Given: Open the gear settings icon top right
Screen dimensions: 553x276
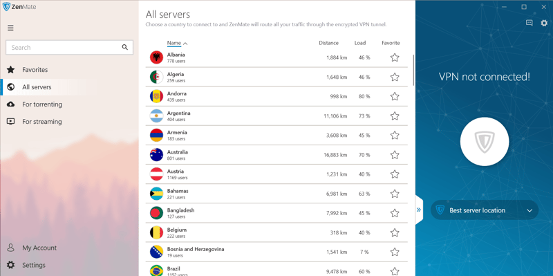Looking at the screenshot, I should point(545,23).
